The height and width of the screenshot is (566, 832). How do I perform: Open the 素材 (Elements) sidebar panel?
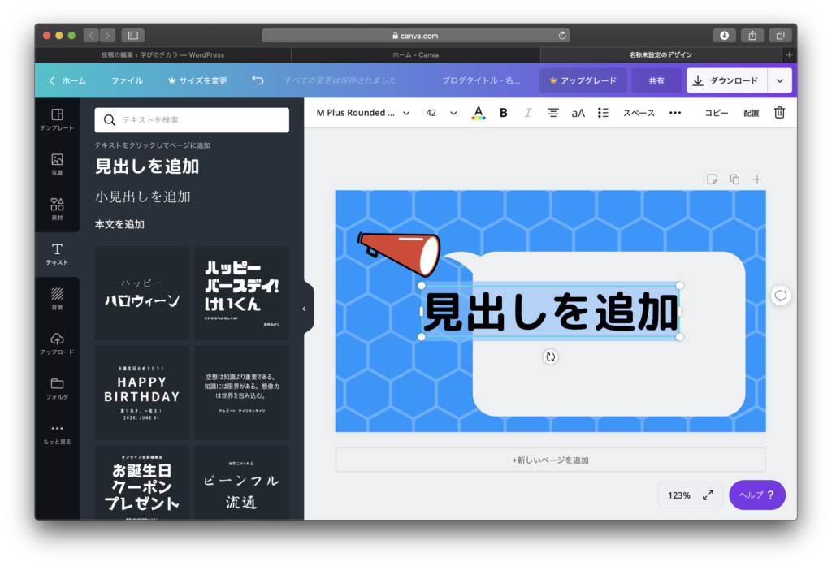[57, 209]
